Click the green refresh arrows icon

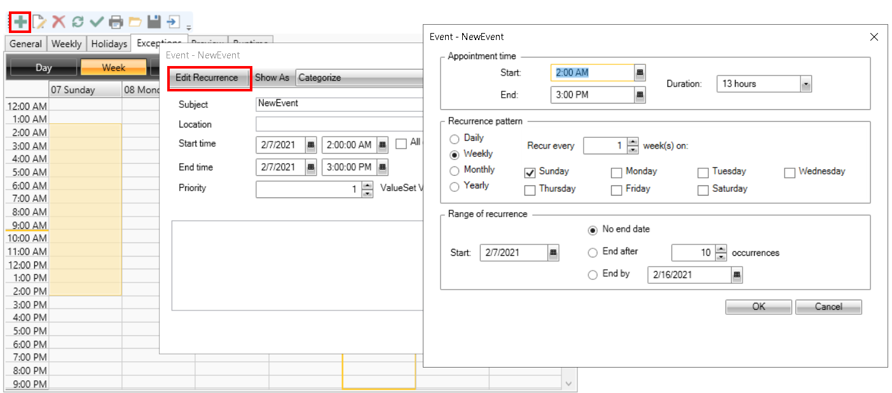(x=78, y=22)
